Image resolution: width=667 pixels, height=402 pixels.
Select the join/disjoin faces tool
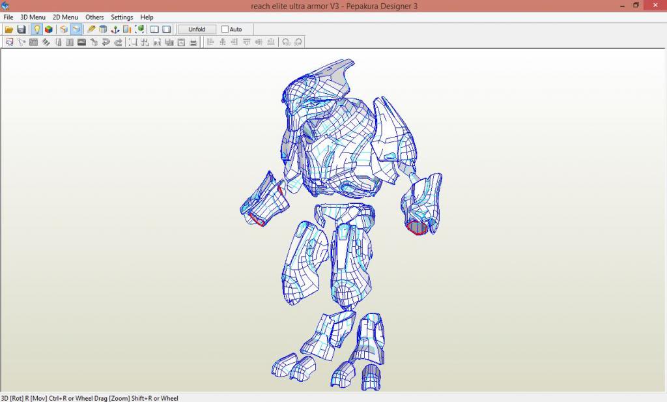coord(21,42)
